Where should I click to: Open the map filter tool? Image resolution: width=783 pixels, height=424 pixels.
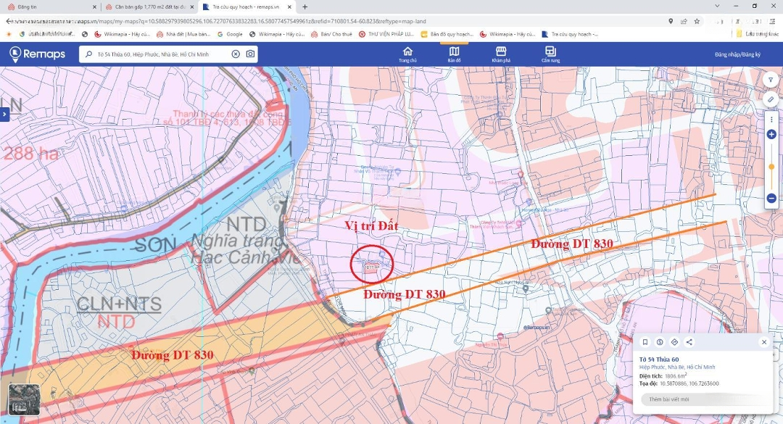[x=771, y=79]
